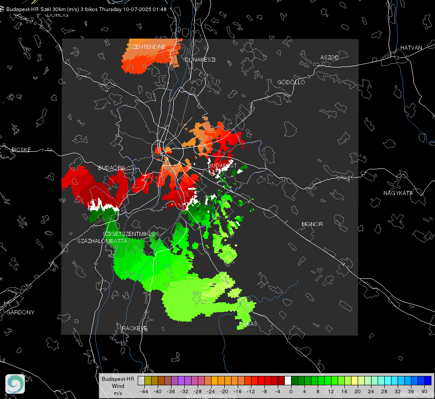Screen dimensions: 435x399
Task: Click the BUDAÖRS map label
Action: click(x=112, y=168)
